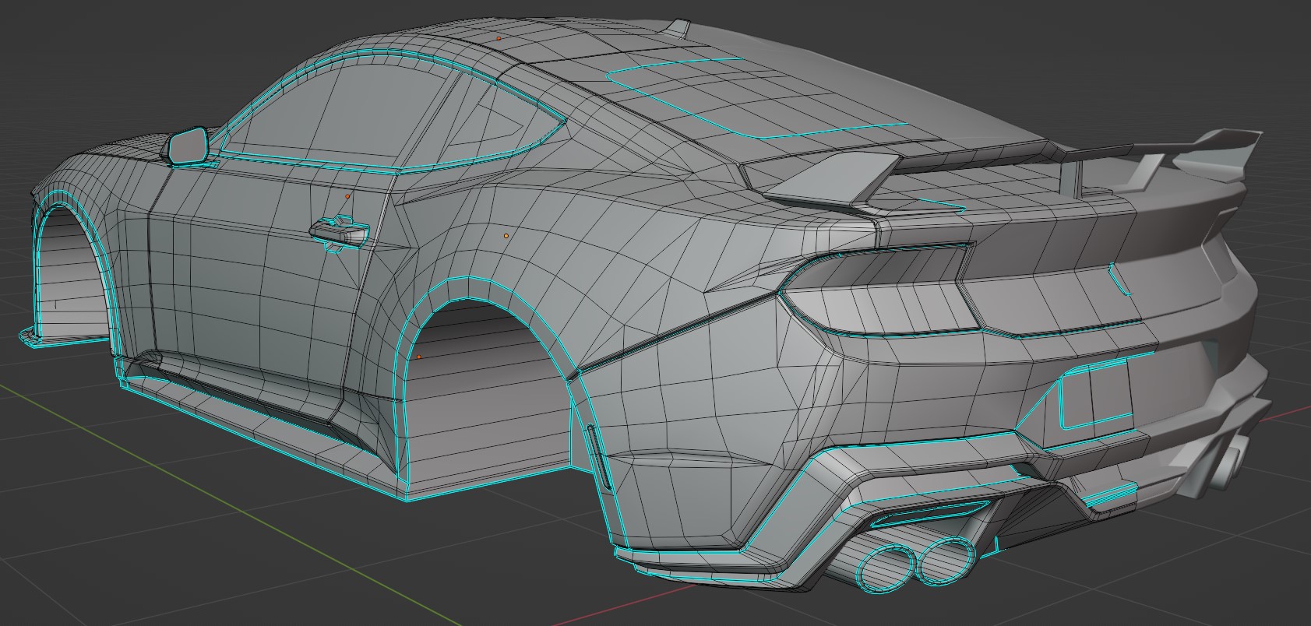Image resolution: width=1311 pixels, height=626 pixels.
Task: Click the car's door handle
Action: point(339,232)
